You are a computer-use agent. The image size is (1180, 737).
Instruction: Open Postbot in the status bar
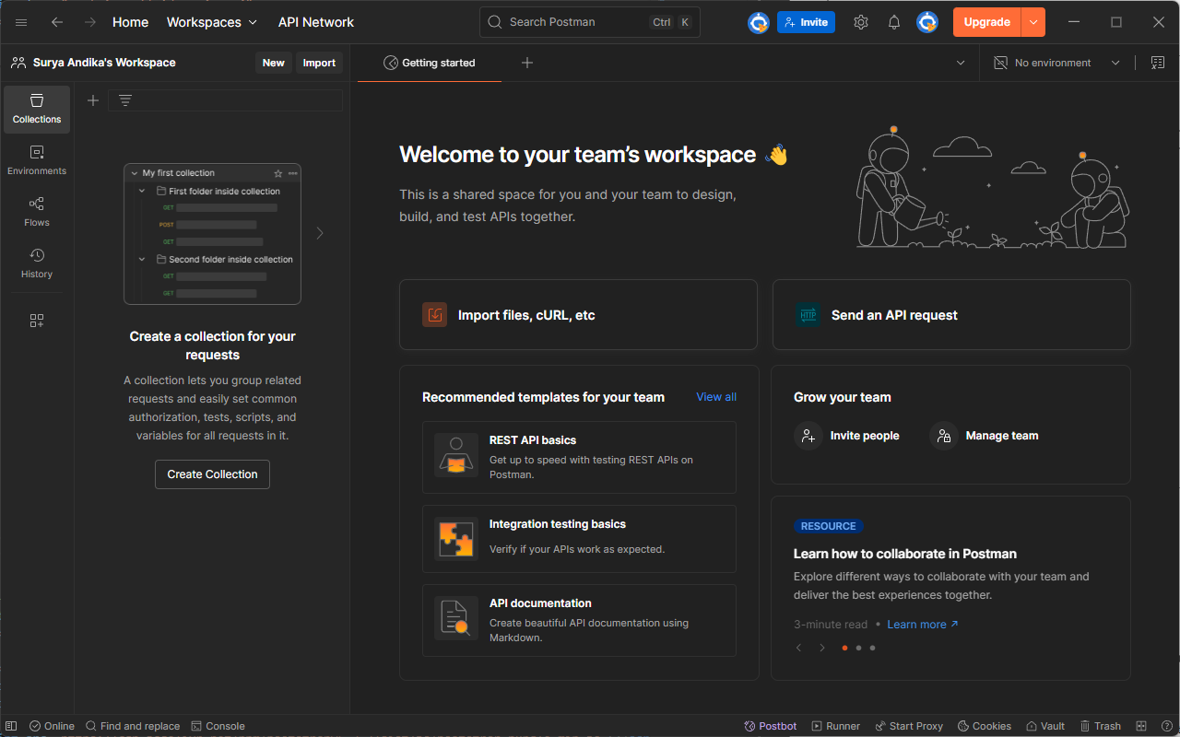(x=771, y=726)
